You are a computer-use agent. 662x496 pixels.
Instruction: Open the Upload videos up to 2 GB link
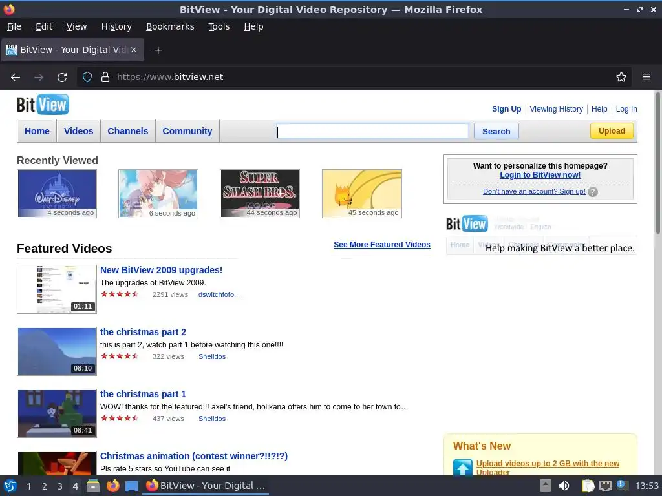pyautogui.click(x=548, y=468)
